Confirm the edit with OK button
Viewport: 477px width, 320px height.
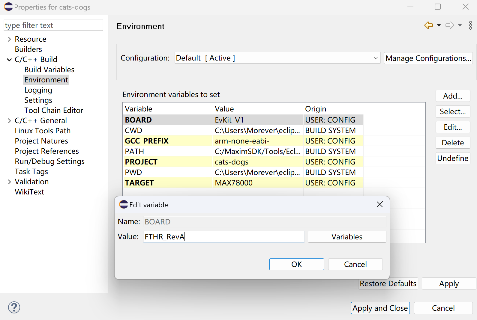[x=296, y=264]
